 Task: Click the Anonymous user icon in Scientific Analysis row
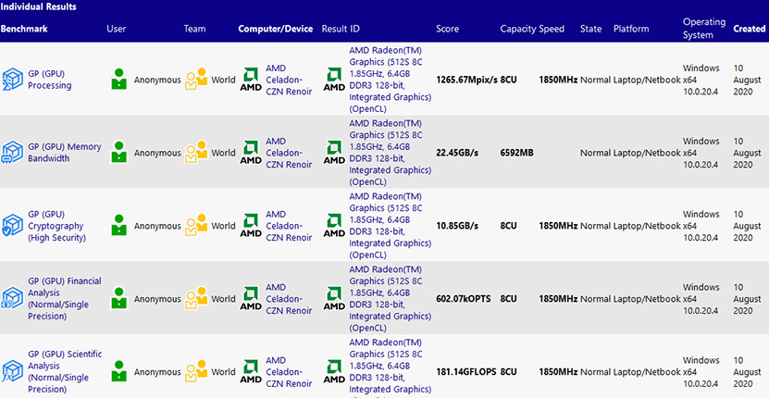click(119, 371)
